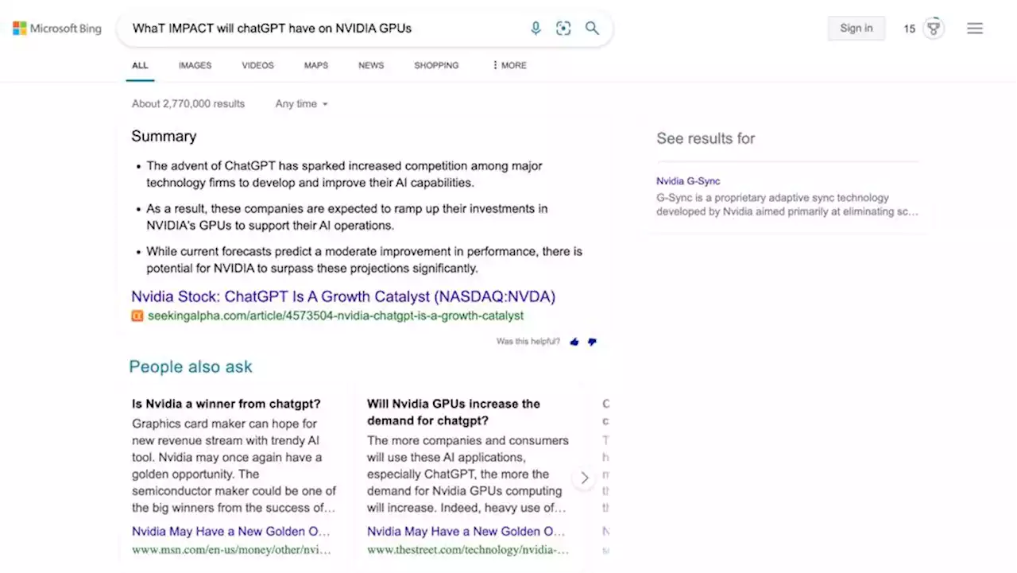Screen dimensions: 1017x573
Task: Click the See results for heading
Action: coord(706,138)
